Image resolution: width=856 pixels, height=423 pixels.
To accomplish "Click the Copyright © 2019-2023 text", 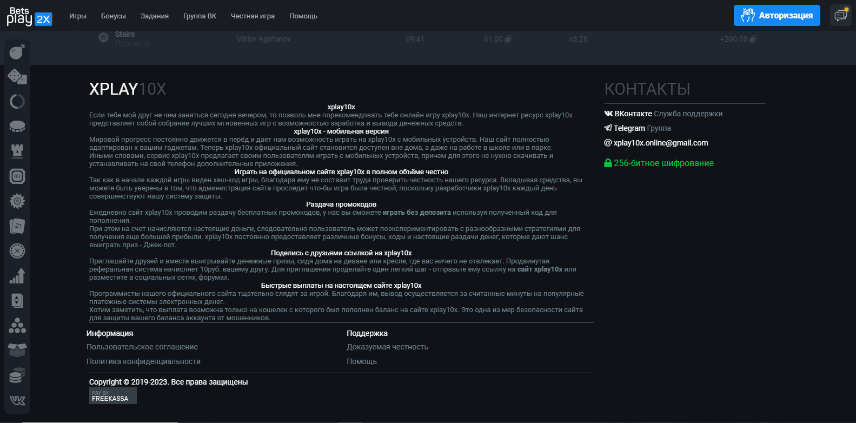I will click(168, 382).
